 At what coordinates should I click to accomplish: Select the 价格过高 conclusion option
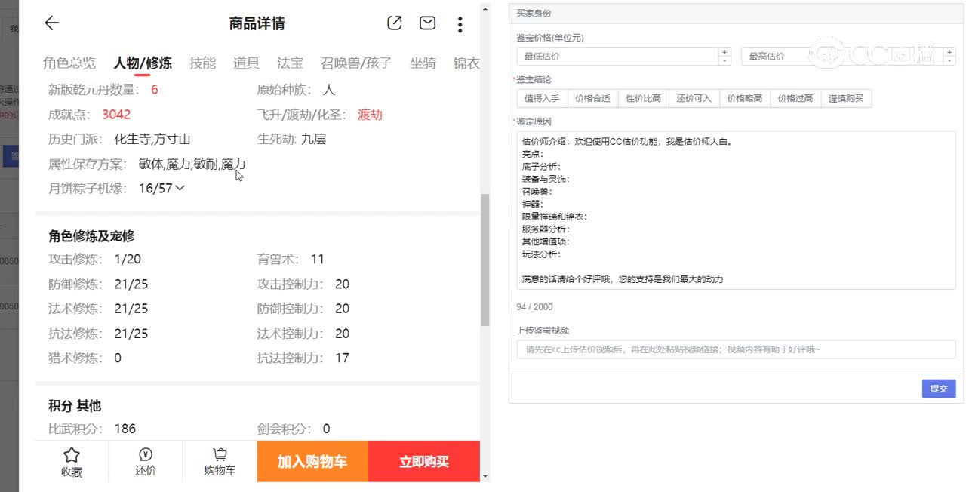tap(795, 98)
